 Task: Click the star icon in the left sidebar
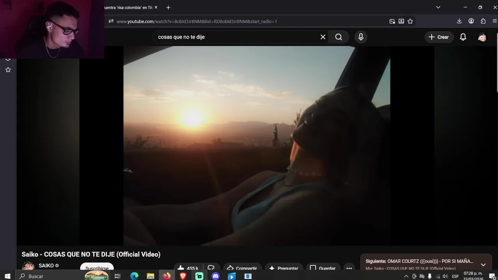[8, 70]
